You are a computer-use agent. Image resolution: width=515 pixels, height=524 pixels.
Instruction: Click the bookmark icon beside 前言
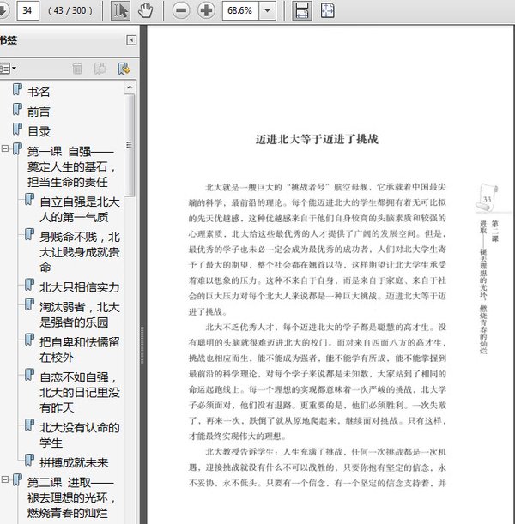tap(17, 109)
